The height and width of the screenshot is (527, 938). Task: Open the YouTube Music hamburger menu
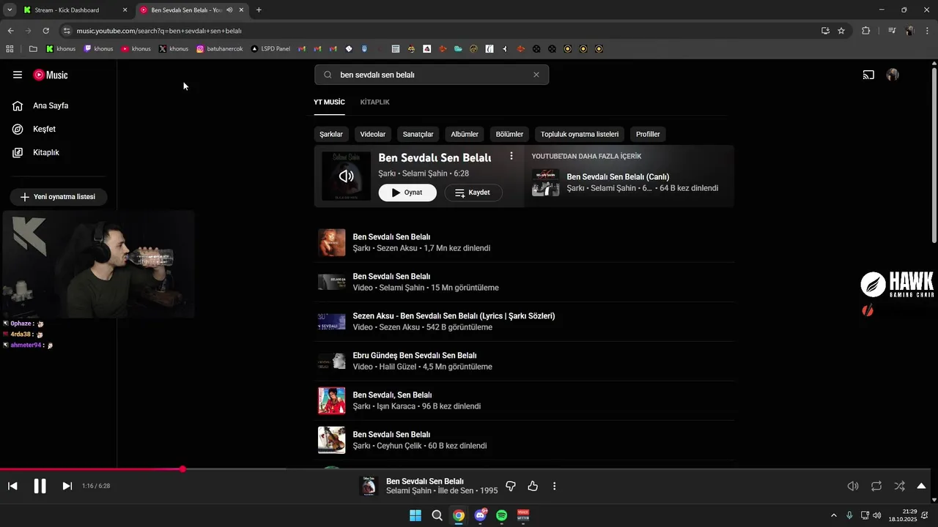pyautogui.click(x=18, y=75)
